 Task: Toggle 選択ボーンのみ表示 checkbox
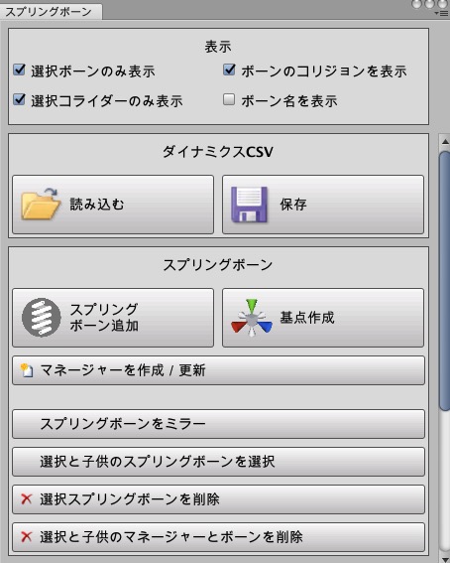pos(19,70)
